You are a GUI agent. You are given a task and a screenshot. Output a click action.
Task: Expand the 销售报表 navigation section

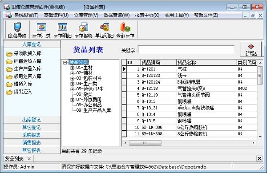point(32,143)
